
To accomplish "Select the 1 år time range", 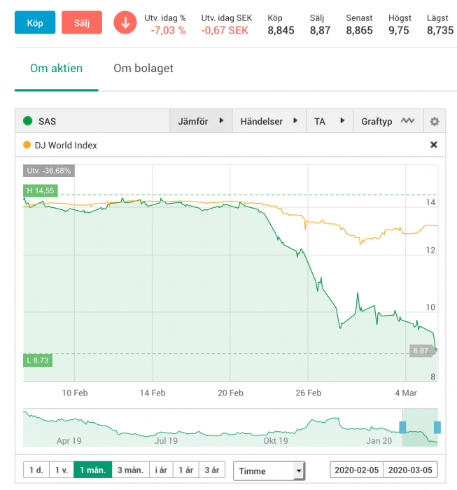I will point(186,470).
